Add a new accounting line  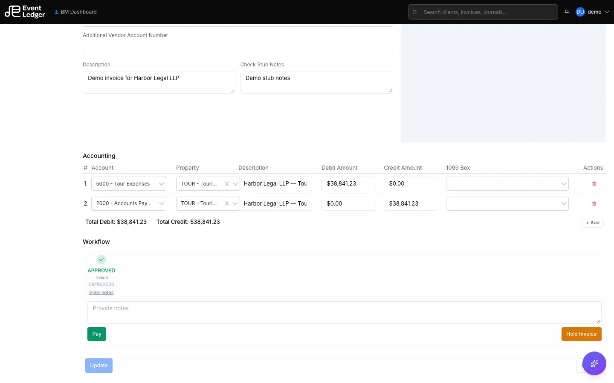593,223
